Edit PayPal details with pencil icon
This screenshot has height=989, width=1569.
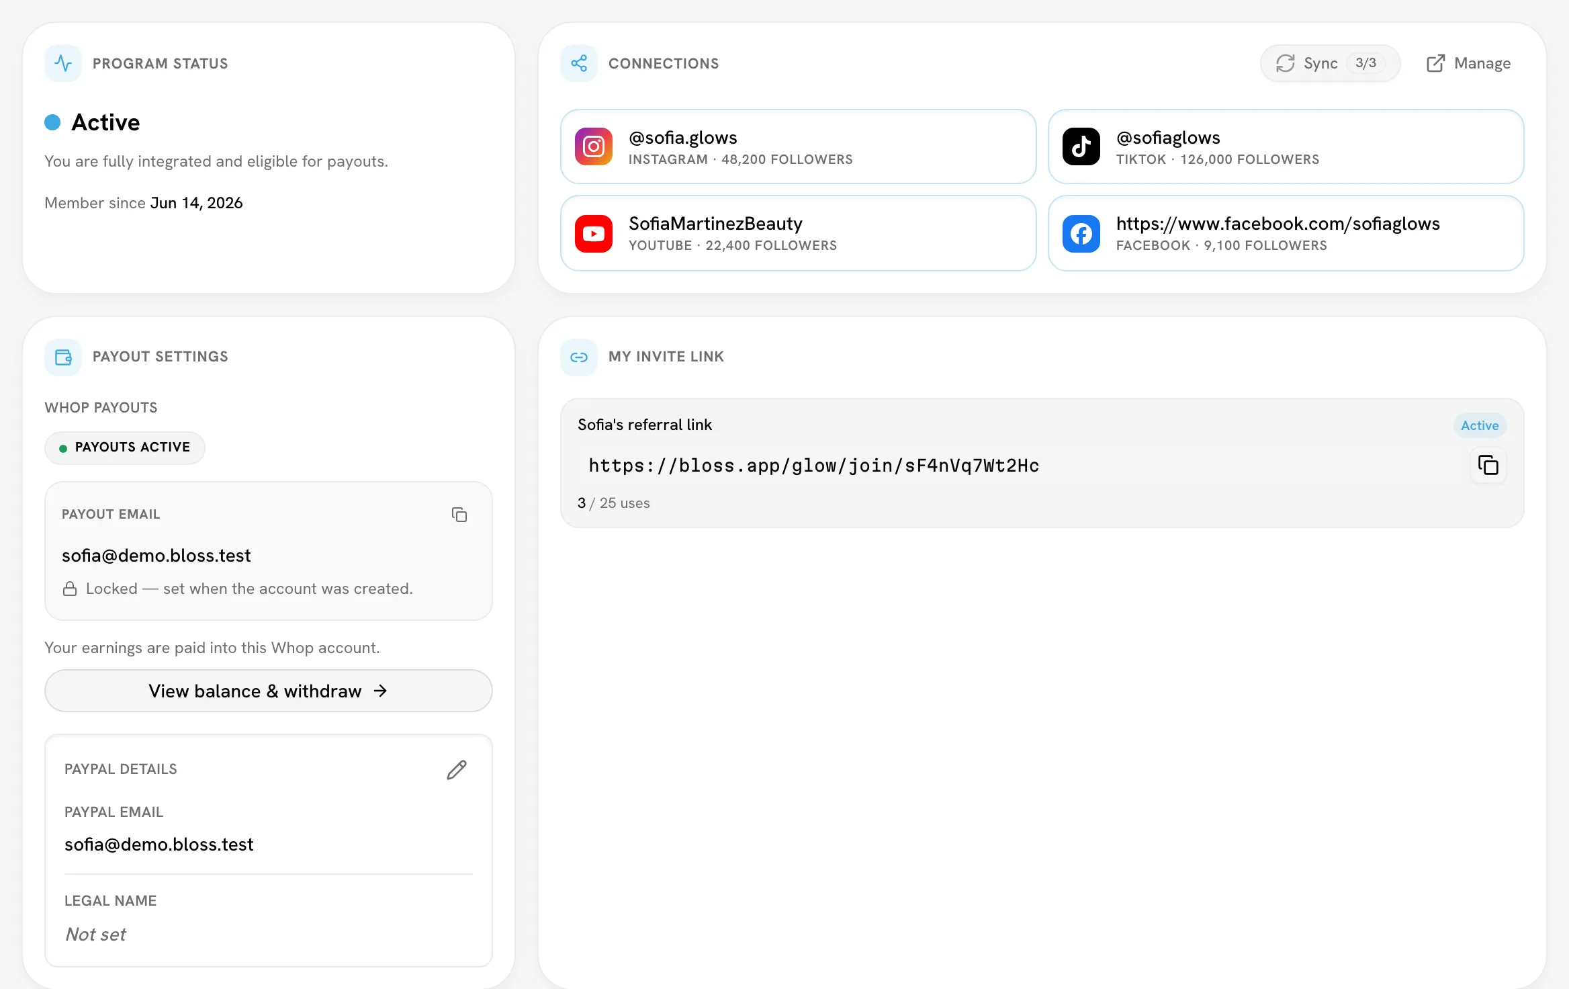click(x=457, y=770)
